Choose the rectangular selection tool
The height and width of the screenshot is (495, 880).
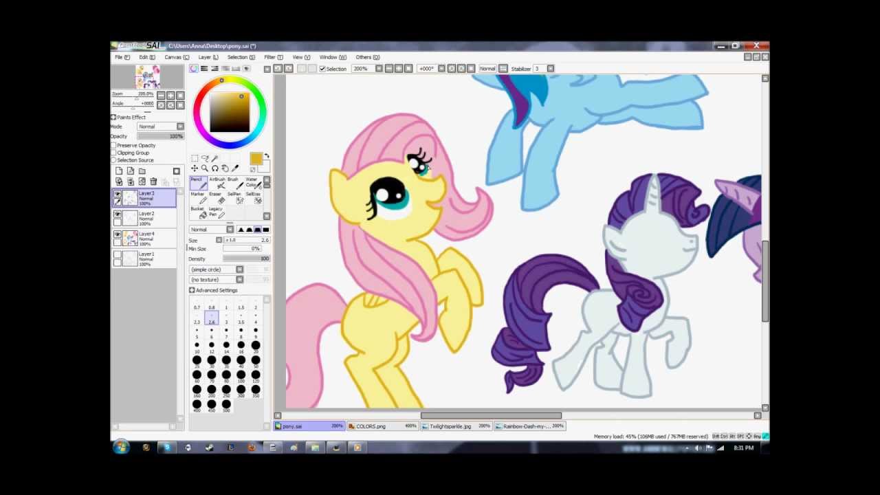click(195, 159)
